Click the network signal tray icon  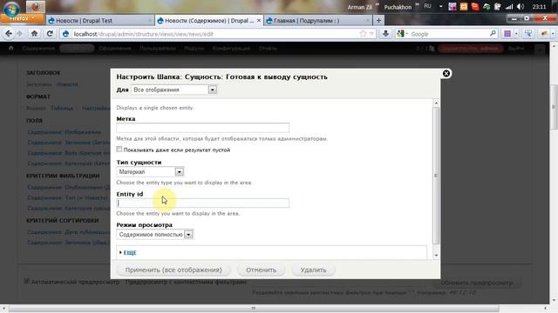tap(509, 6)
